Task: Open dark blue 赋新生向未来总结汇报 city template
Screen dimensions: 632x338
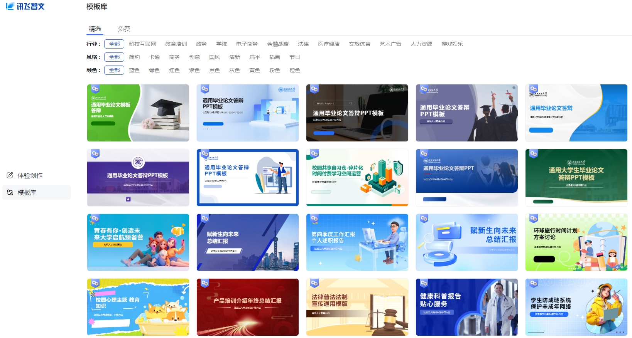Action: click(x=248, y=242)
